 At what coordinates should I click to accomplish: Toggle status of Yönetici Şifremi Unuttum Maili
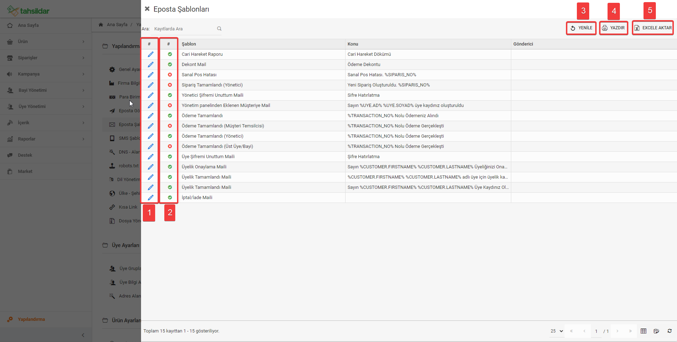click(x=170, y=95)
